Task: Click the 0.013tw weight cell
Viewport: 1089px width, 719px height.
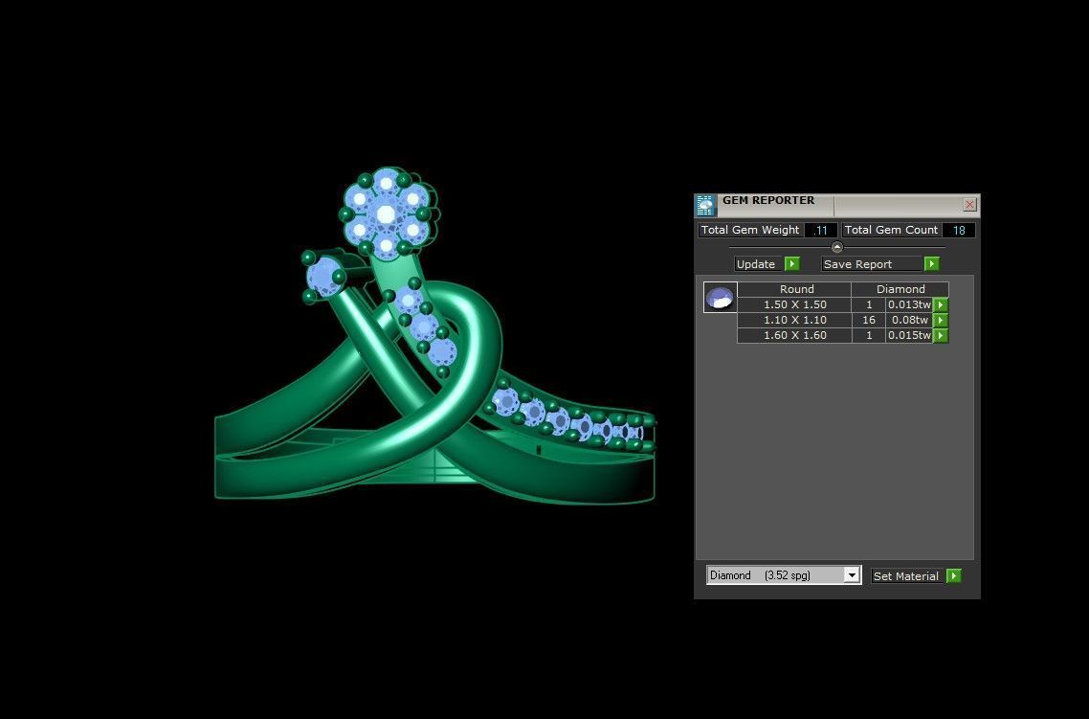Action: [x=909, y=305]
